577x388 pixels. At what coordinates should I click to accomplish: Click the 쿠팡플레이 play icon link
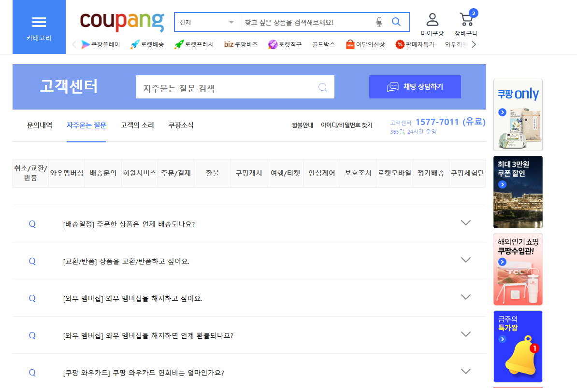[x=101, y=44]
